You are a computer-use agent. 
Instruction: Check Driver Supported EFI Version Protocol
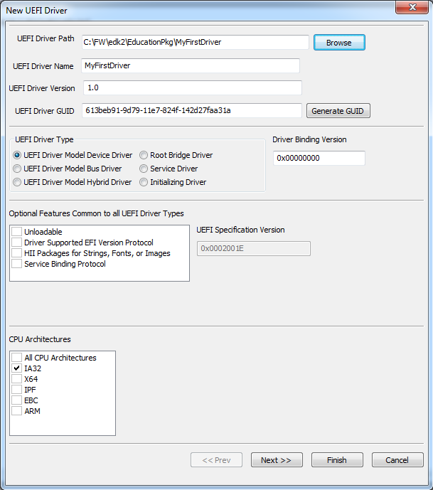(x=16, y=243)
